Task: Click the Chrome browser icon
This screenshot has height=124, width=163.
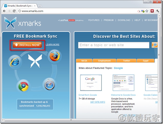Action: [24, 87]
